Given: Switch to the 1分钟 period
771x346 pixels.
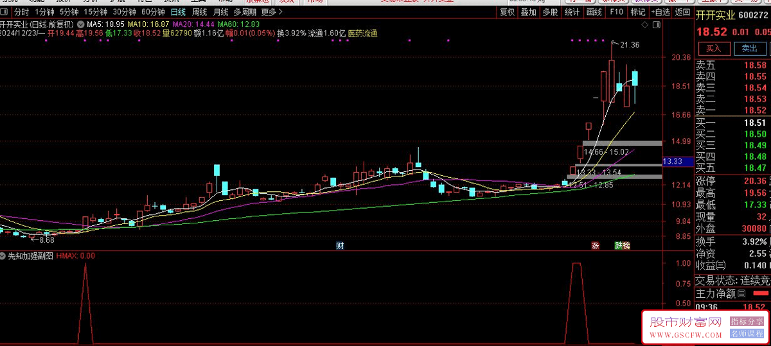Looking at the screenshot, I should 44,12.
